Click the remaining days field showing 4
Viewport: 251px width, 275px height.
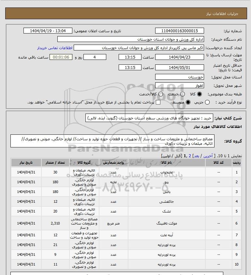[x=95, y=57]
